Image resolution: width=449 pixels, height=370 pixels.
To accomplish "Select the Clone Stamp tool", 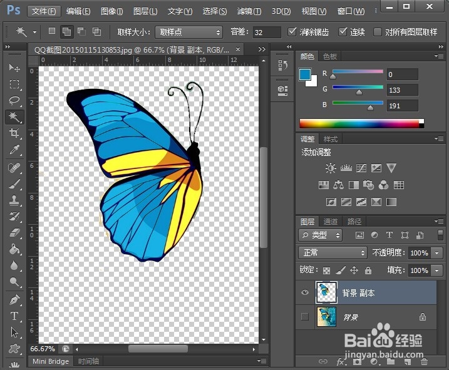I will point(14,200).
